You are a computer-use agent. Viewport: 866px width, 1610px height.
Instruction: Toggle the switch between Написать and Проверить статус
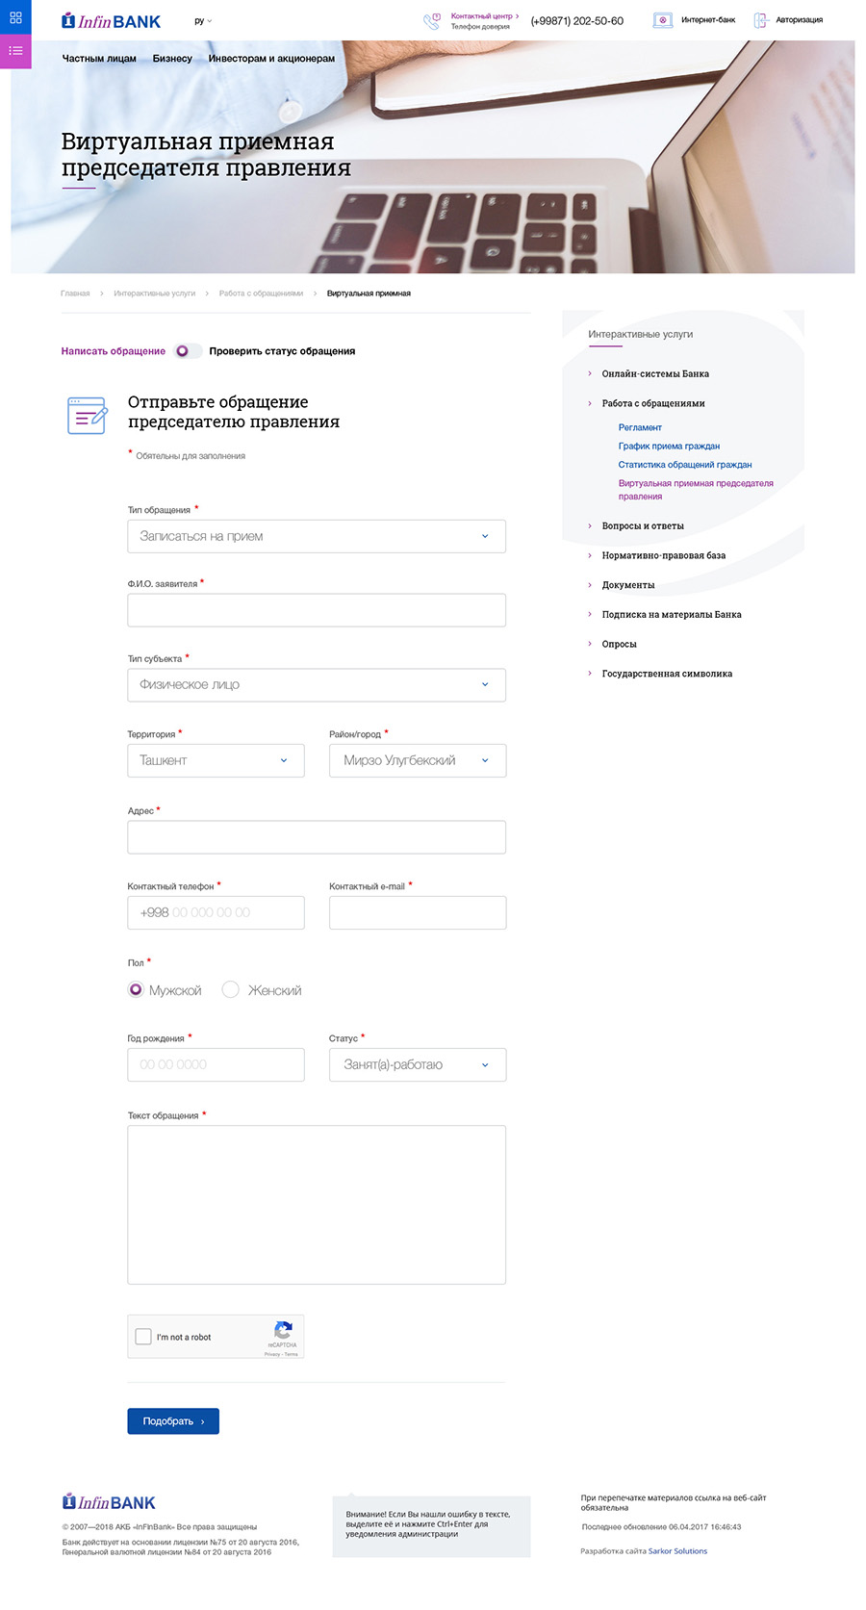pyautogui.click(x=188, y=351)
